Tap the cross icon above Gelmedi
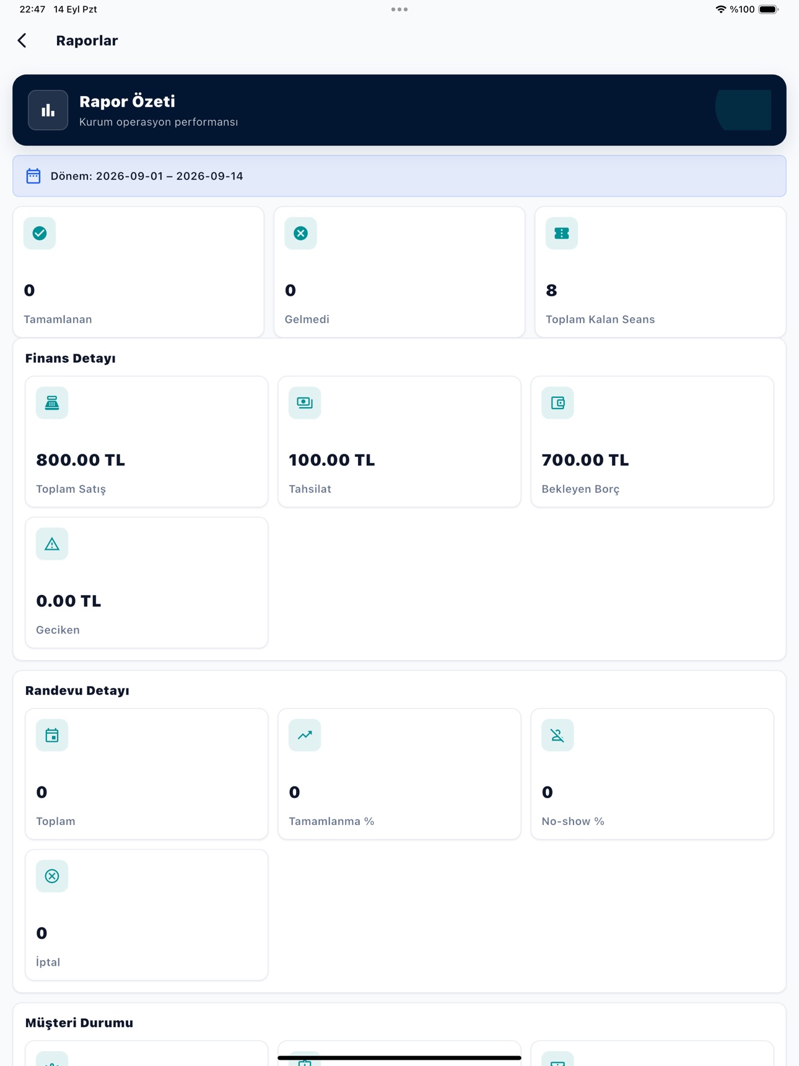The height and width of the screenshot is (1066, 799). (x=301, y=234)
